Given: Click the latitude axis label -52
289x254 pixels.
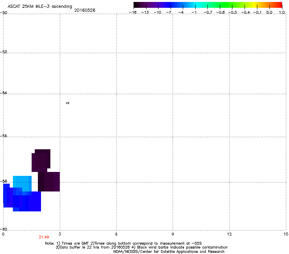Looking at the screenshot, I should tap(4, 52).
